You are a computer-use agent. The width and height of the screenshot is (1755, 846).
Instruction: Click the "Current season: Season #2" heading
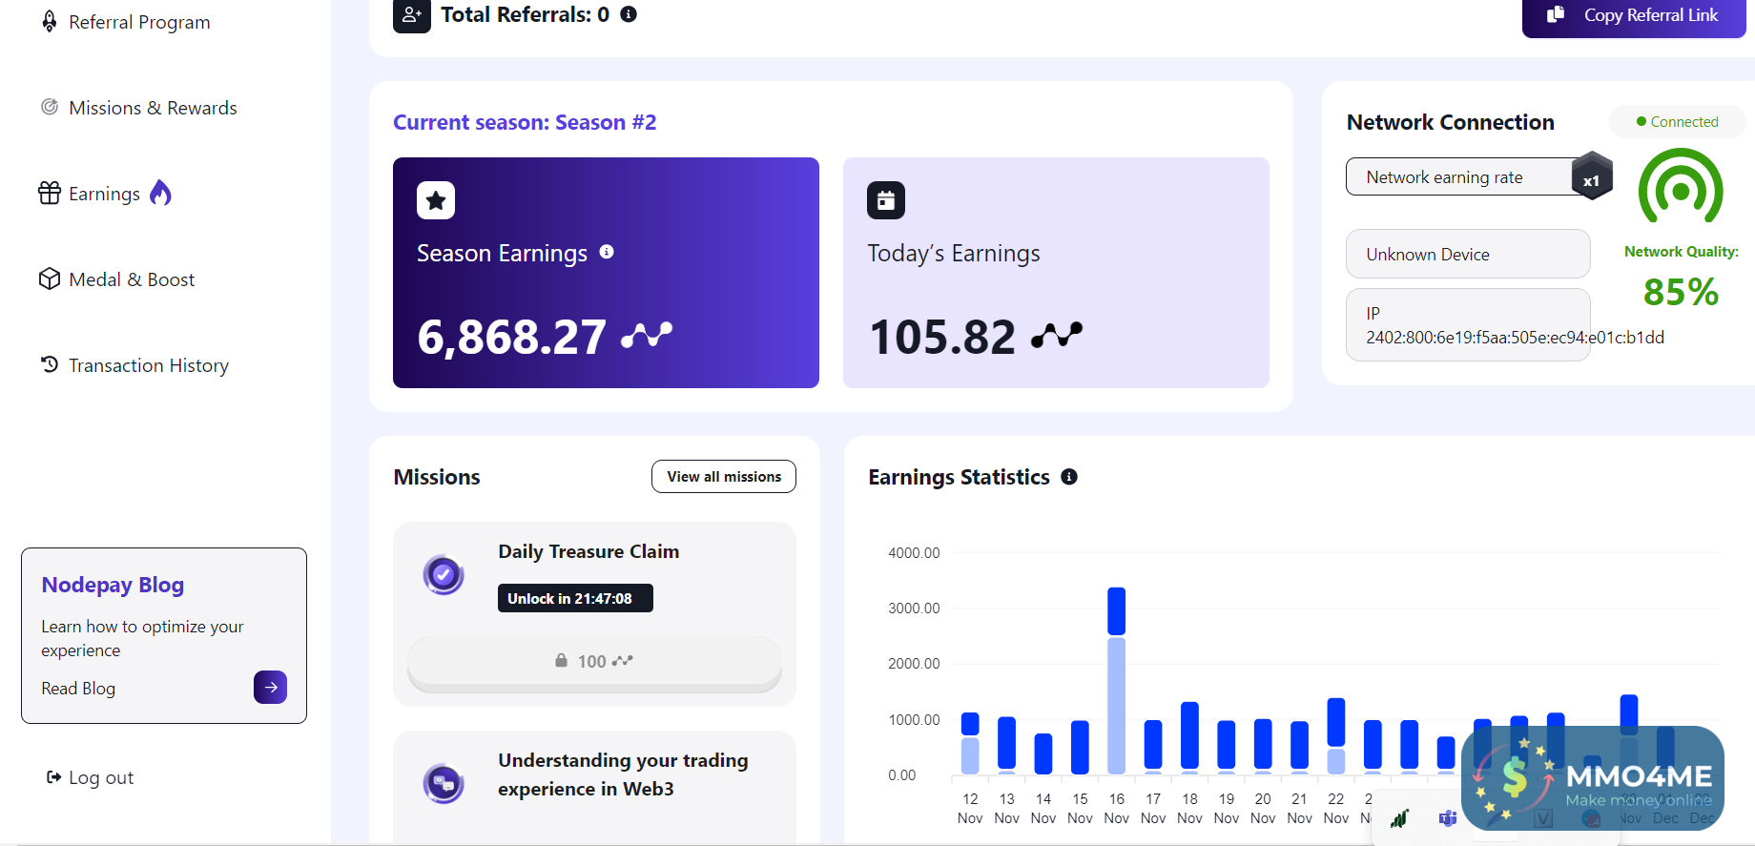point(525,122)
